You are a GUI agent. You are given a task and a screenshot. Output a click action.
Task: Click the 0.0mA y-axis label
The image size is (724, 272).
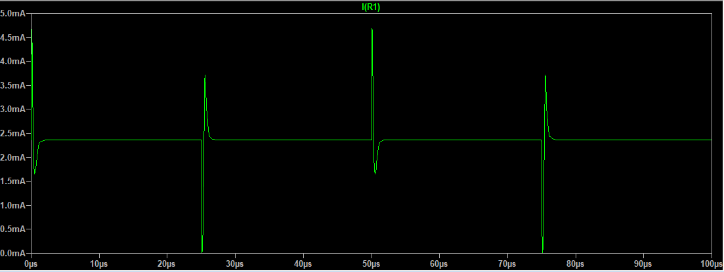pyautogui.click(x=12, y=253)
